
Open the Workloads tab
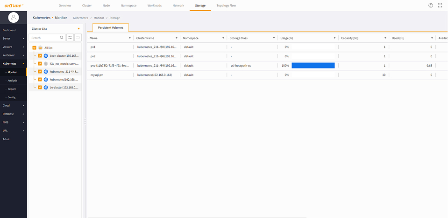point(154,6)
